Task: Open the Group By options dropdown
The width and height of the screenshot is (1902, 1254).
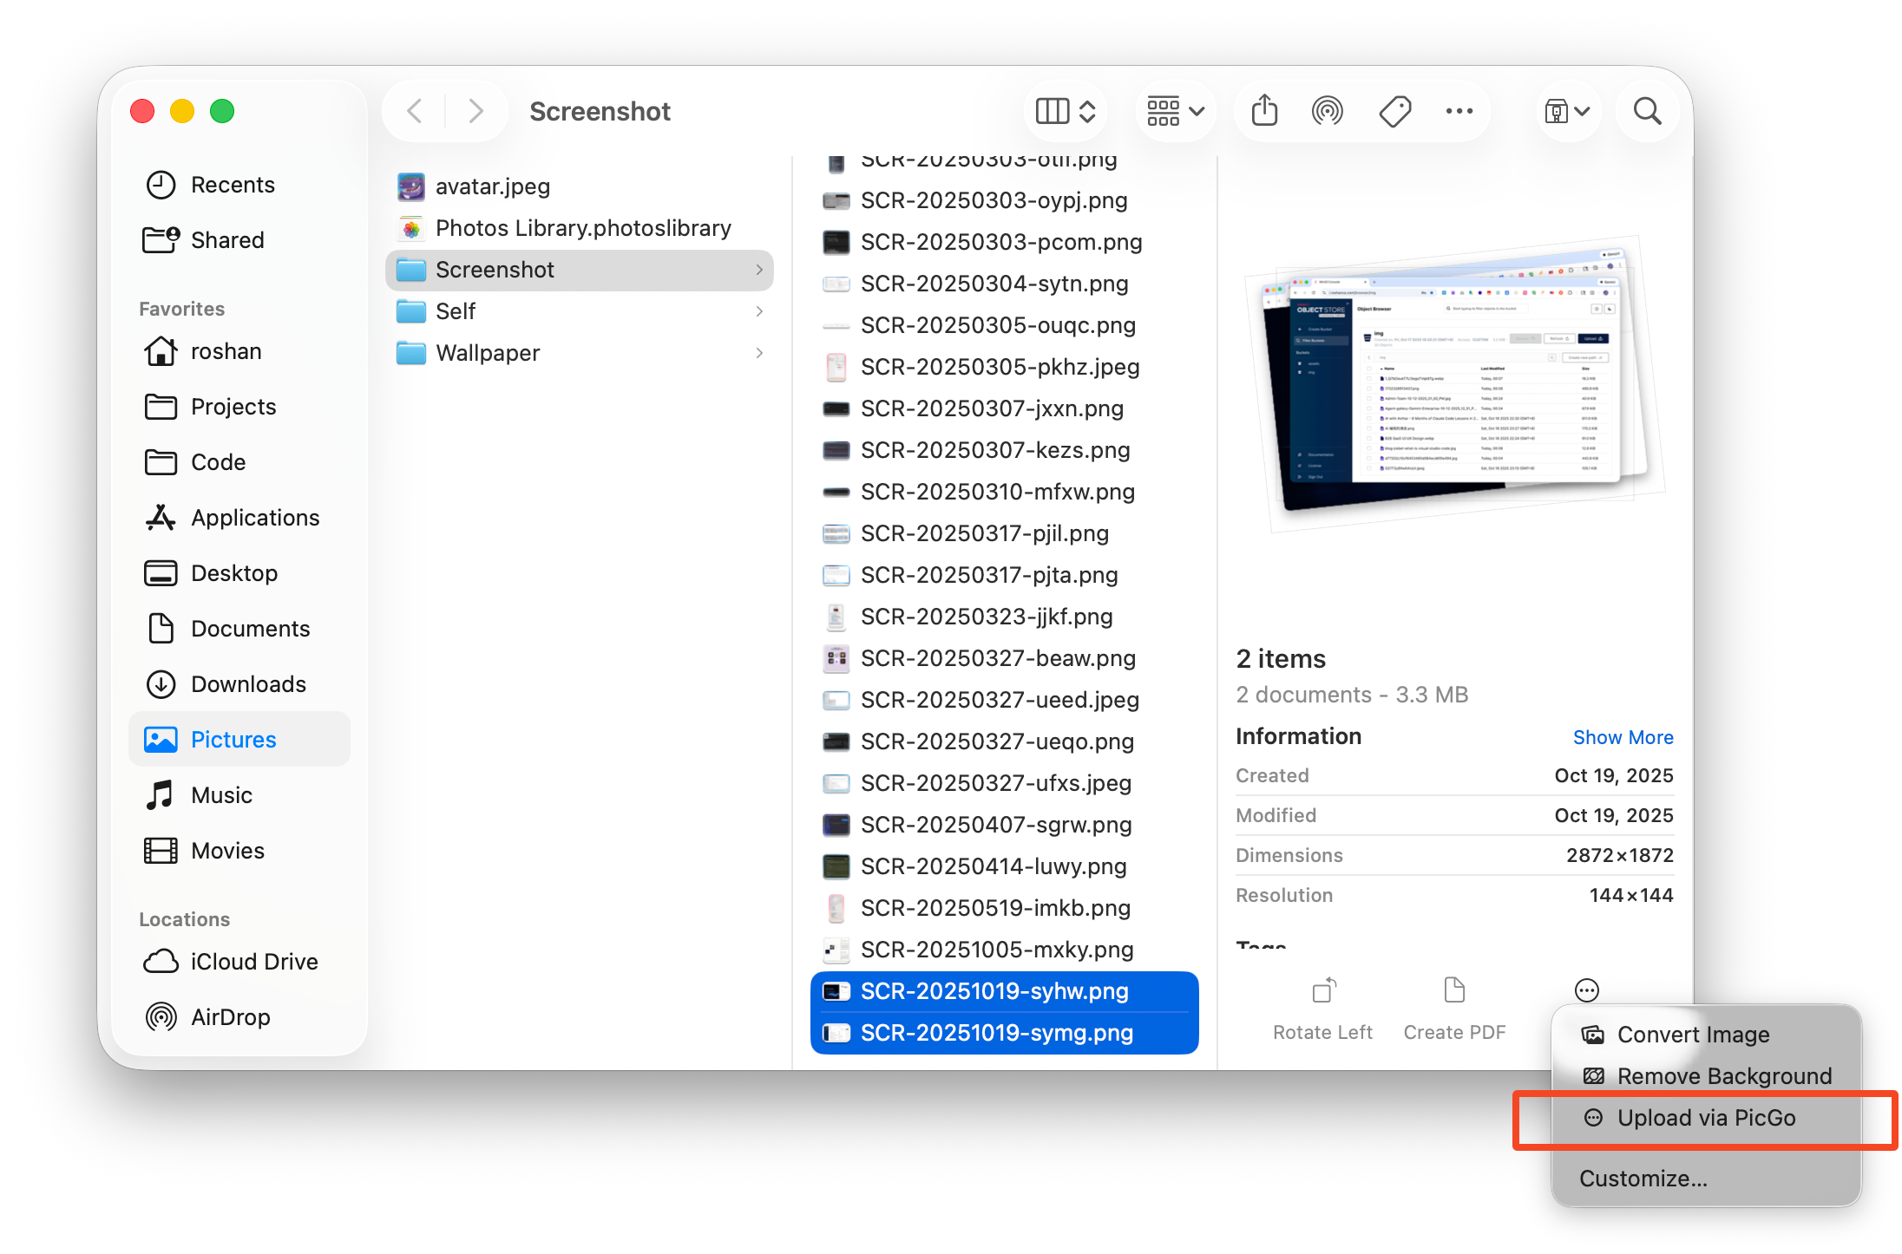Action: click(x=1175, y=111)
